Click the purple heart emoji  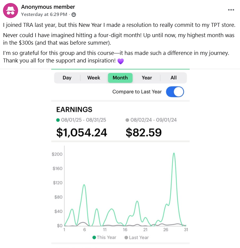[x=120, y=61]
